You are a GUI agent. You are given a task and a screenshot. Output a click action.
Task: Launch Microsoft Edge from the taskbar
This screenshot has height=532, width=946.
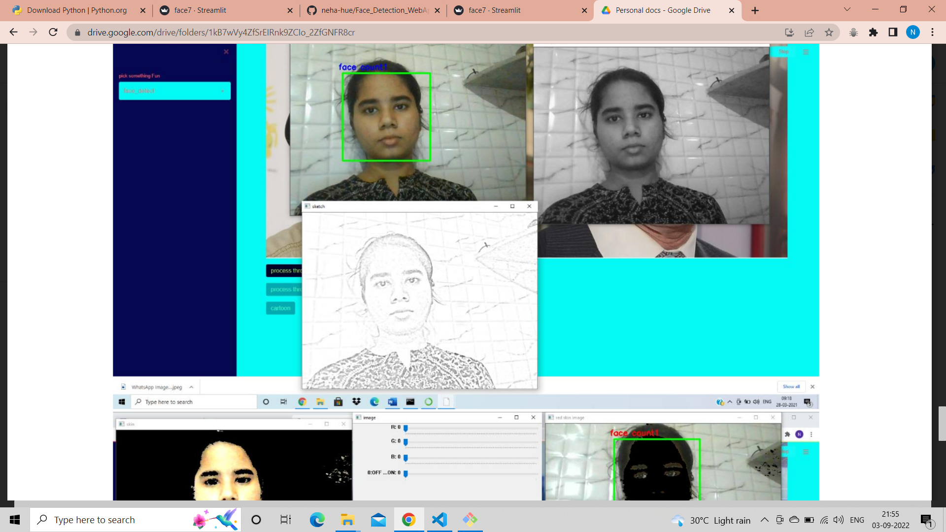tap(317, 520)
